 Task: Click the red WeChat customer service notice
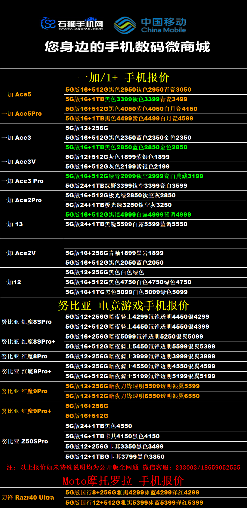click(x=123, y=467)
